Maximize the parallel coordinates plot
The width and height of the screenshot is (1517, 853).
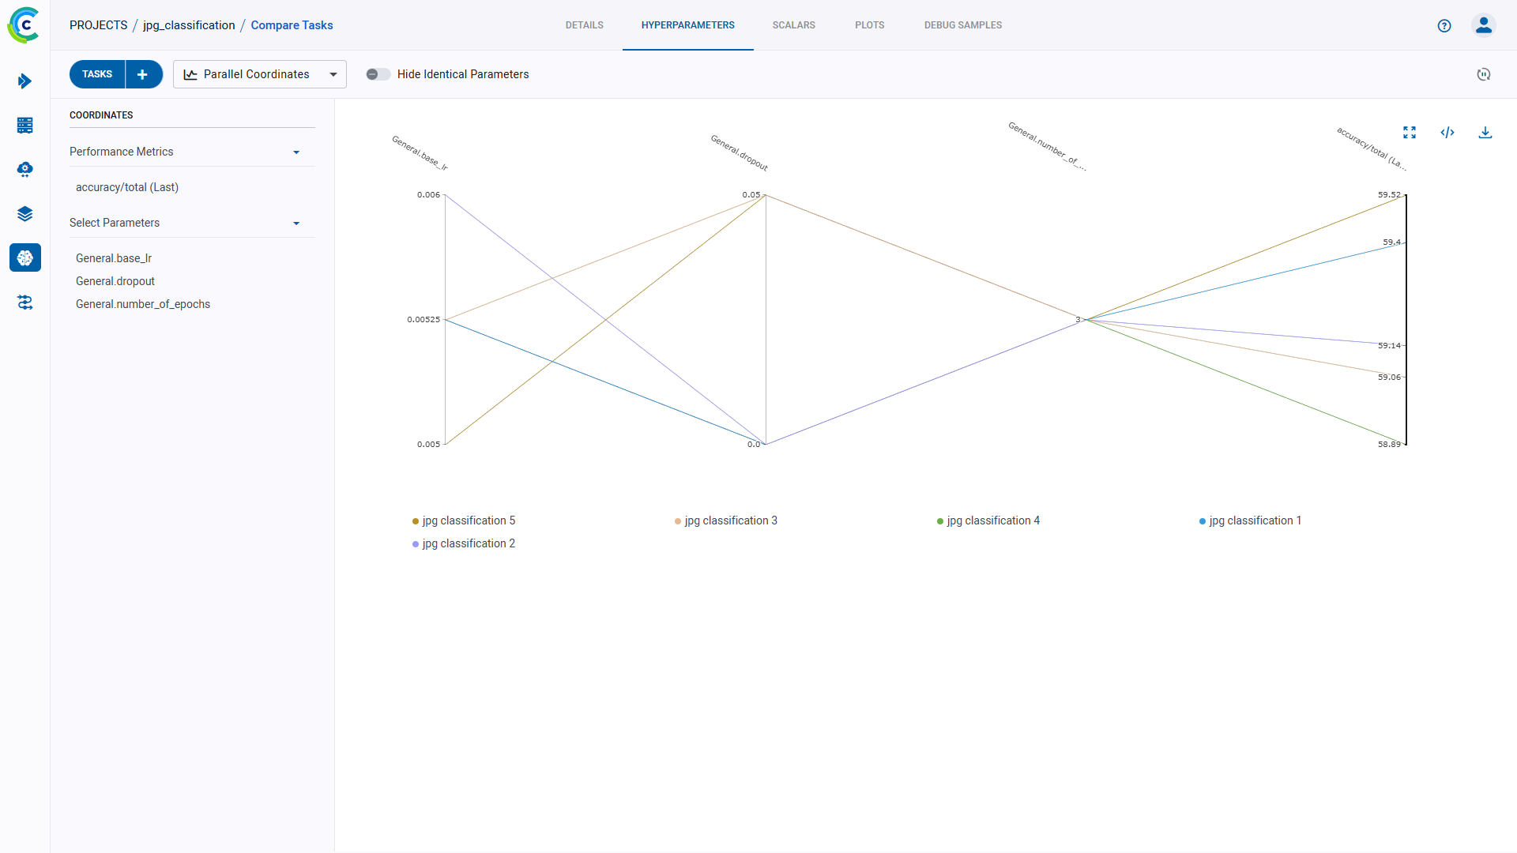coord(1410,133)
